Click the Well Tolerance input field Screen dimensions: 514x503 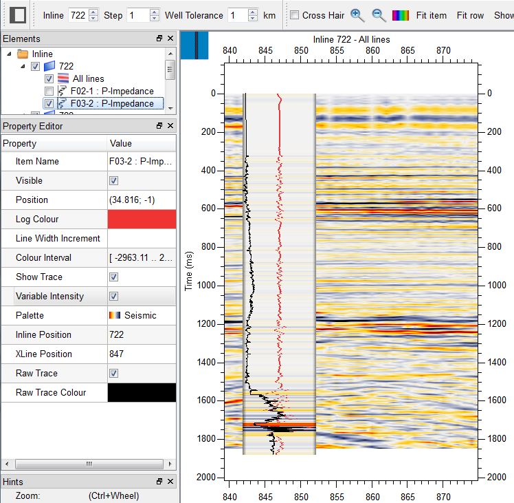tap(236, 15)
